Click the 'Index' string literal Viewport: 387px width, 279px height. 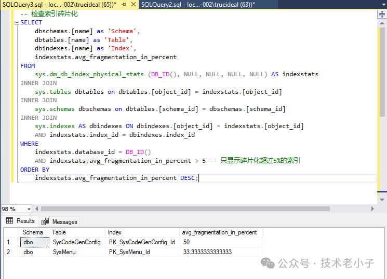[120, 48]
